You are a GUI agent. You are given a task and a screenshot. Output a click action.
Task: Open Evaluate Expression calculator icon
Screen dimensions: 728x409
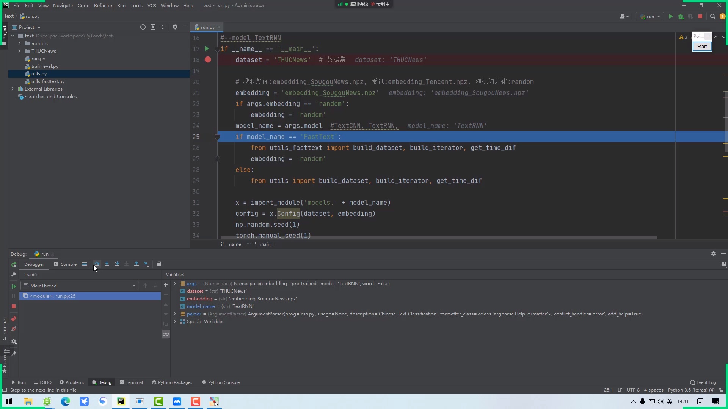(159, 264)
